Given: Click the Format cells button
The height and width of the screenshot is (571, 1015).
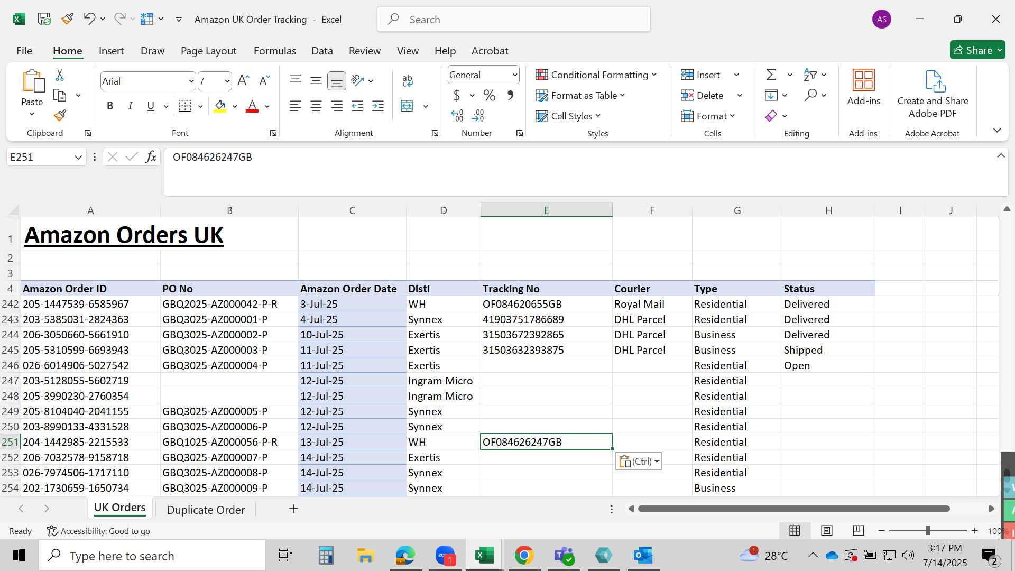Looking at the screenshot, I should 708,116.
